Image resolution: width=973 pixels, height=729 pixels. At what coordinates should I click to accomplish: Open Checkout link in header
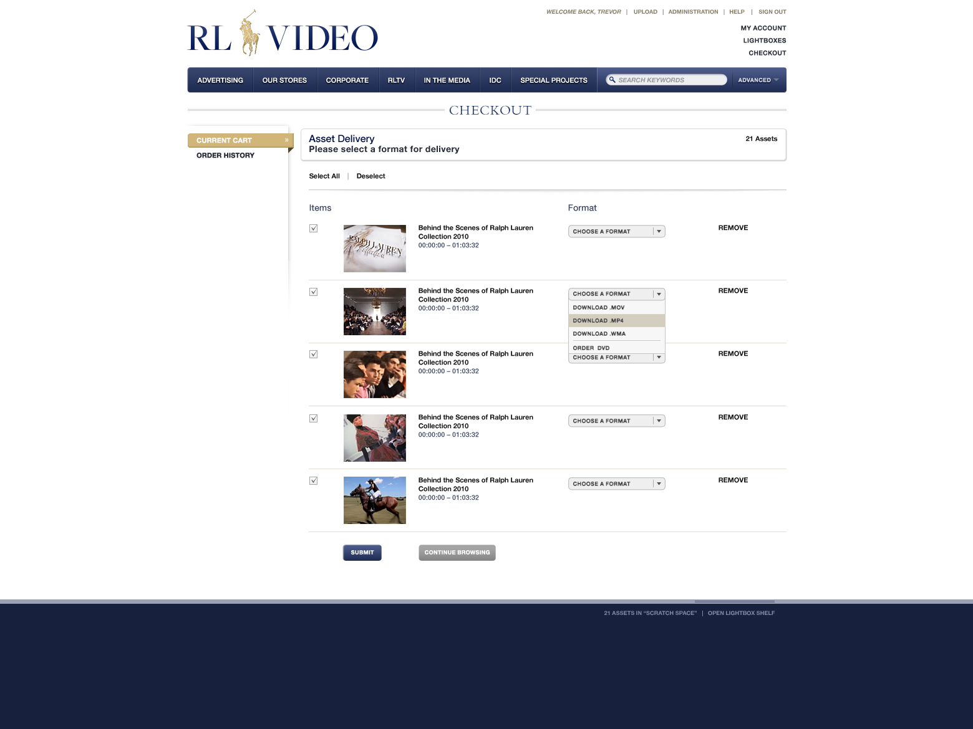767,53
